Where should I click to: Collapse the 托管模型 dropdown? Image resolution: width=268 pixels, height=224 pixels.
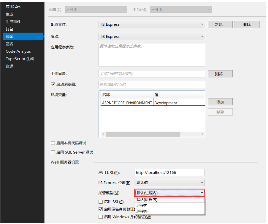point(170,193)
